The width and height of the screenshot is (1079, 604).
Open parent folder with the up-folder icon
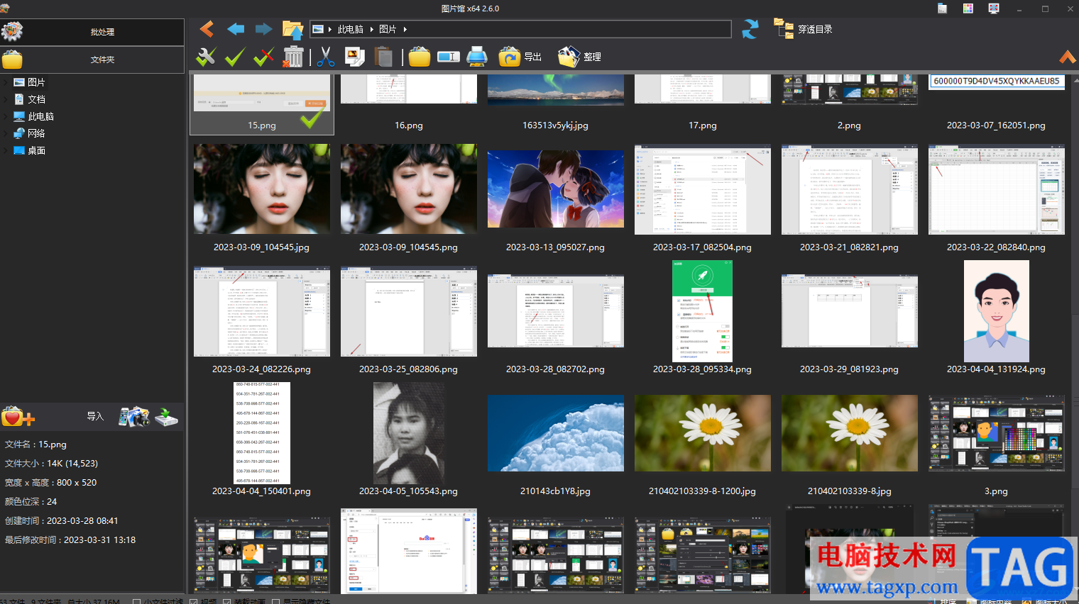tap(292, 29)
